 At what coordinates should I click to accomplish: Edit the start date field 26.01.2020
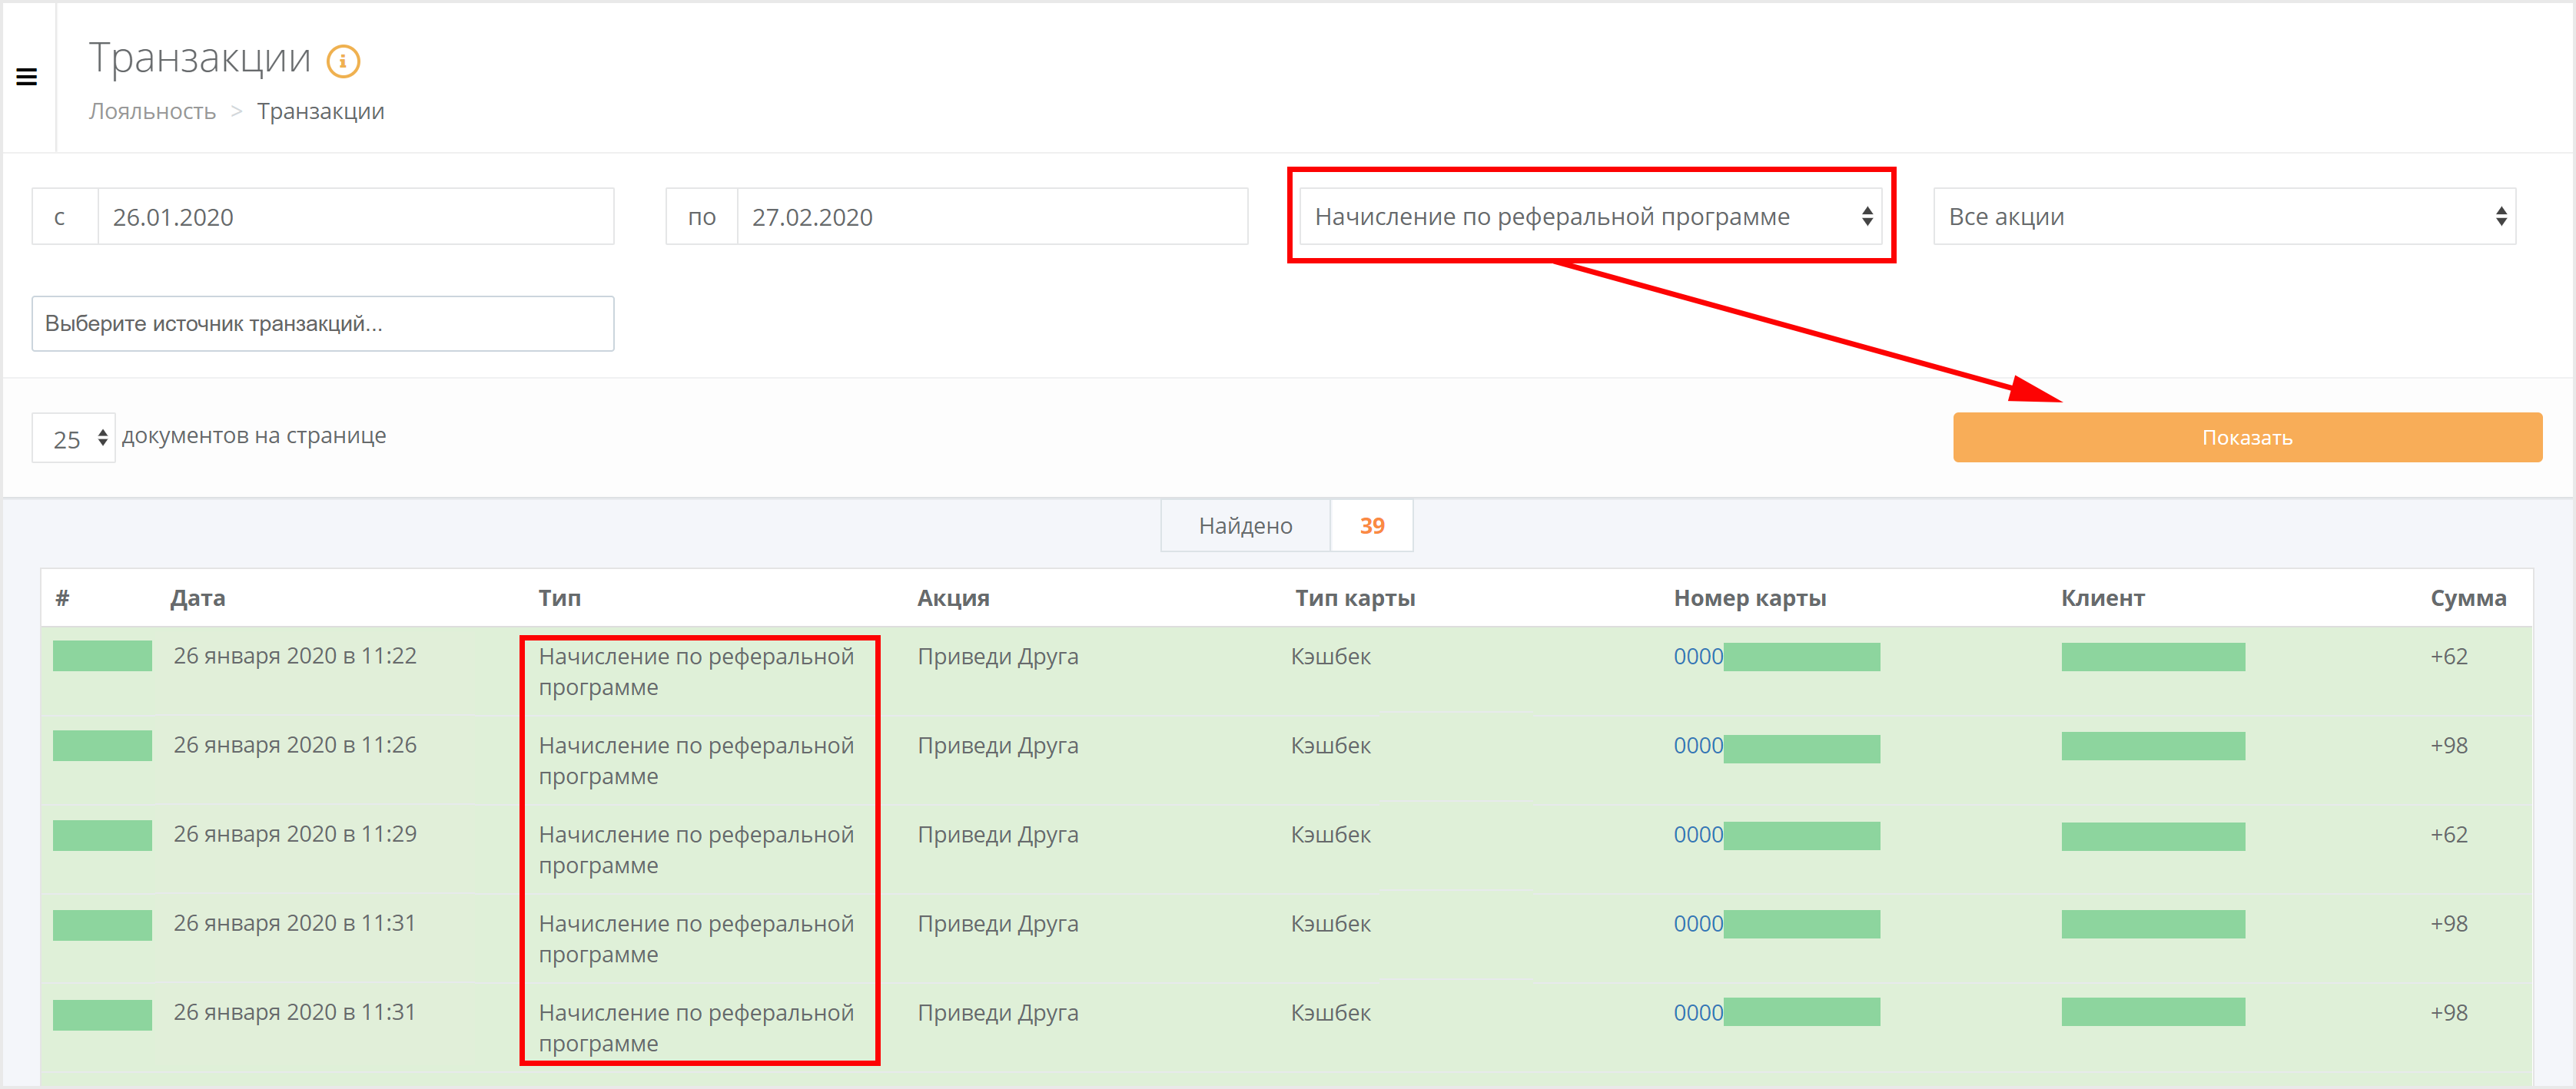(x=356, y=217)
